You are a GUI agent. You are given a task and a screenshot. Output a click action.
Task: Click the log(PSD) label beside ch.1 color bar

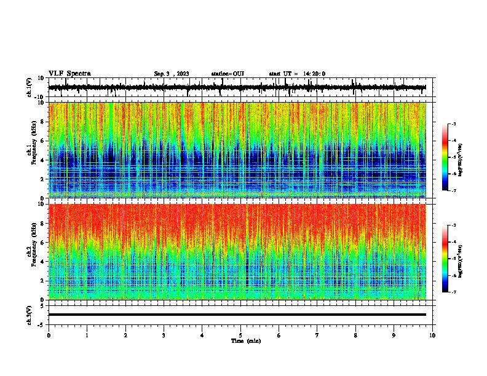460,160
